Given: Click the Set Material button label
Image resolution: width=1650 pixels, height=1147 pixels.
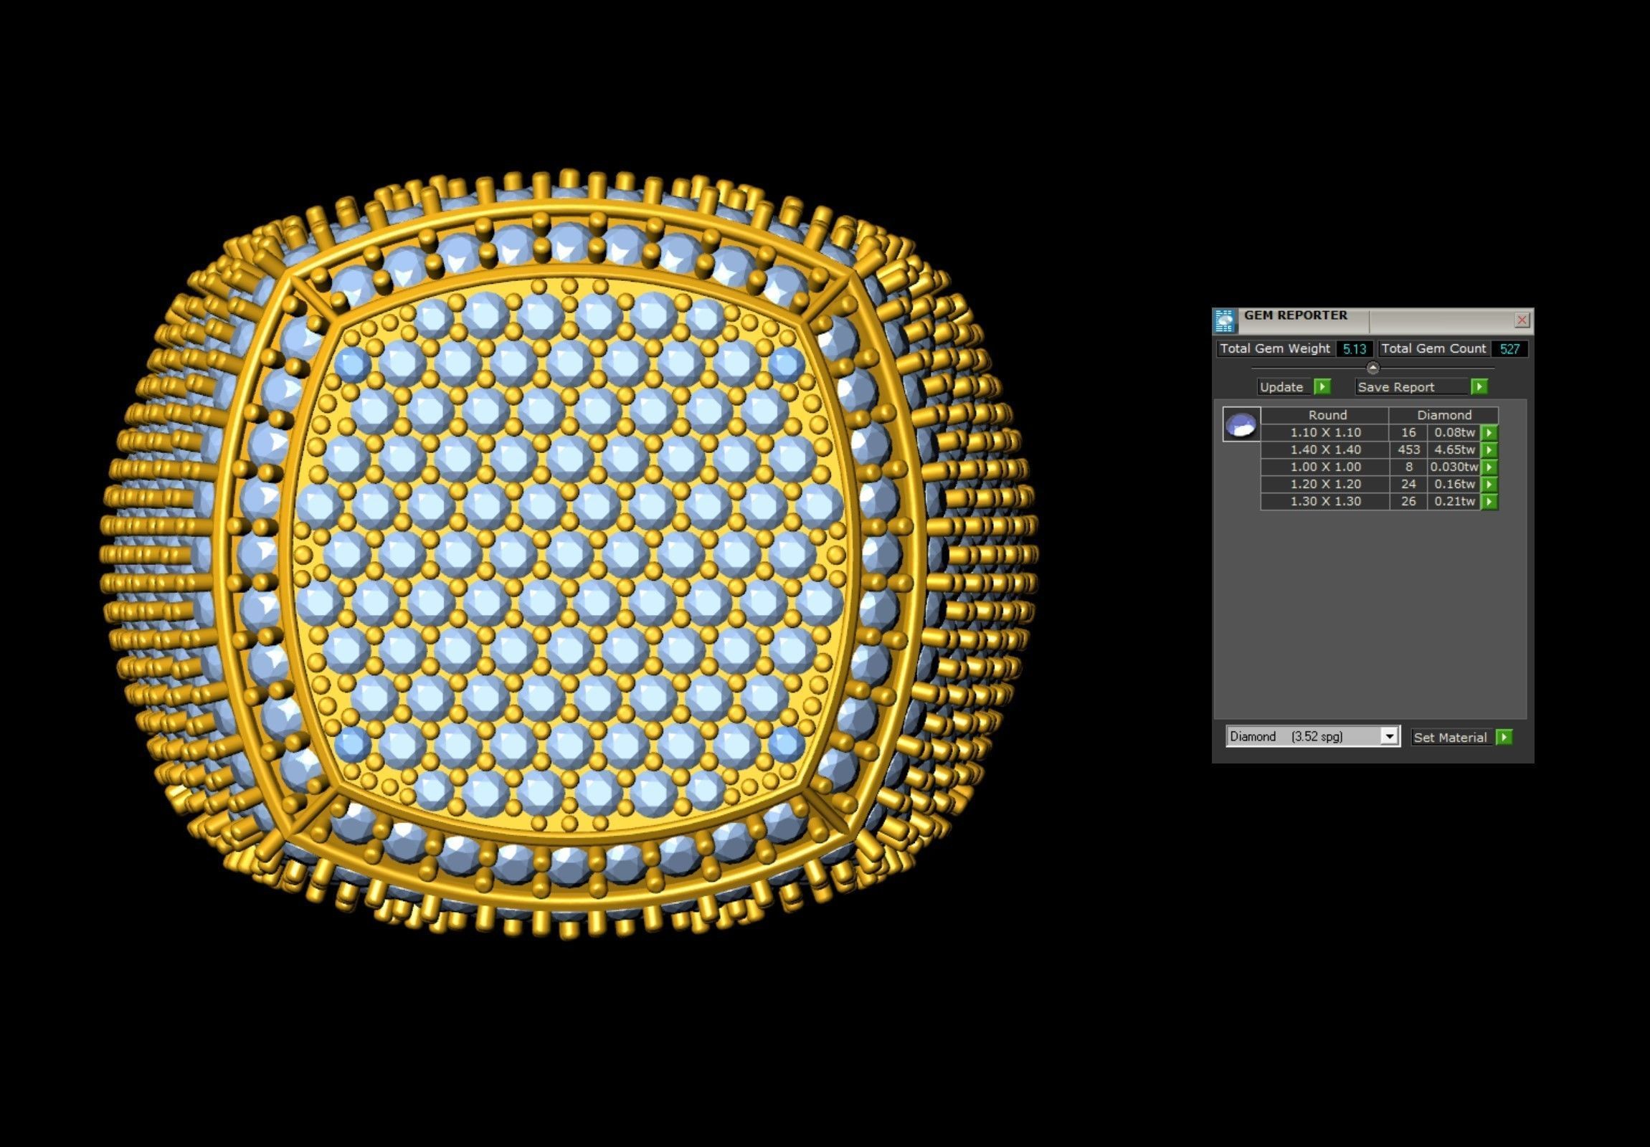Looking at the screenshot, I should pyautogui.click(x=1449, y=738).
